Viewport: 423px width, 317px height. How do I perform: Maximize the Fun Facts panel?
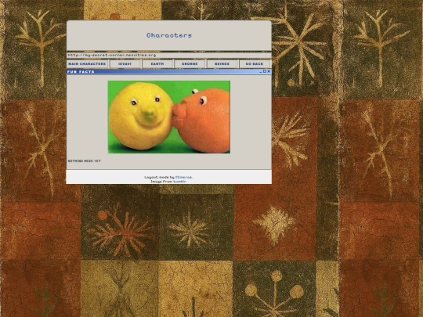(265, 71)
